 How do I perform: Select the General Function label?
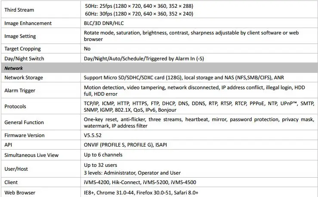pos(24,122)
